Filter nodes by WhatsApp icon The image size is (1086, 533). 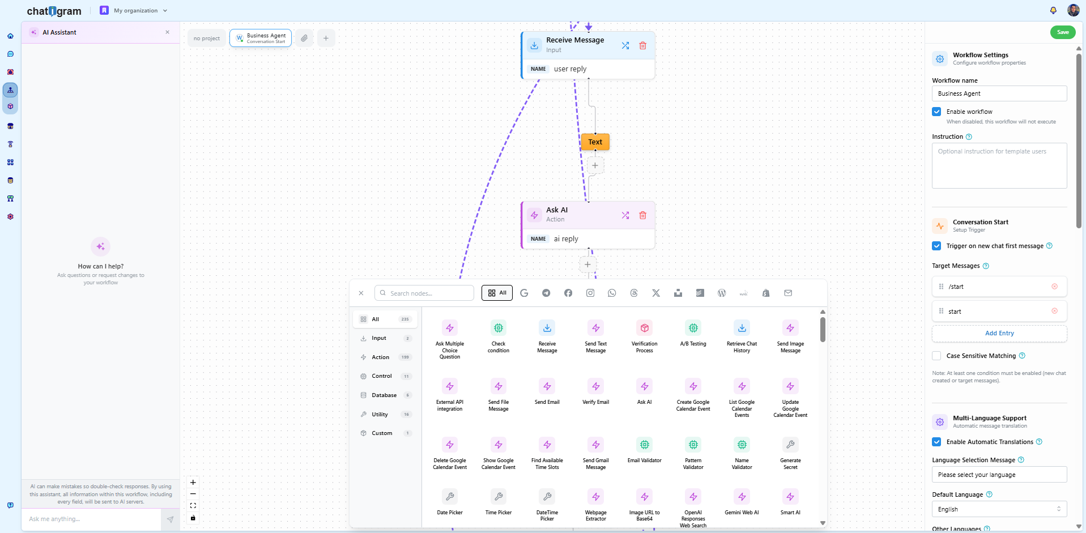click(x=612, y=293)
